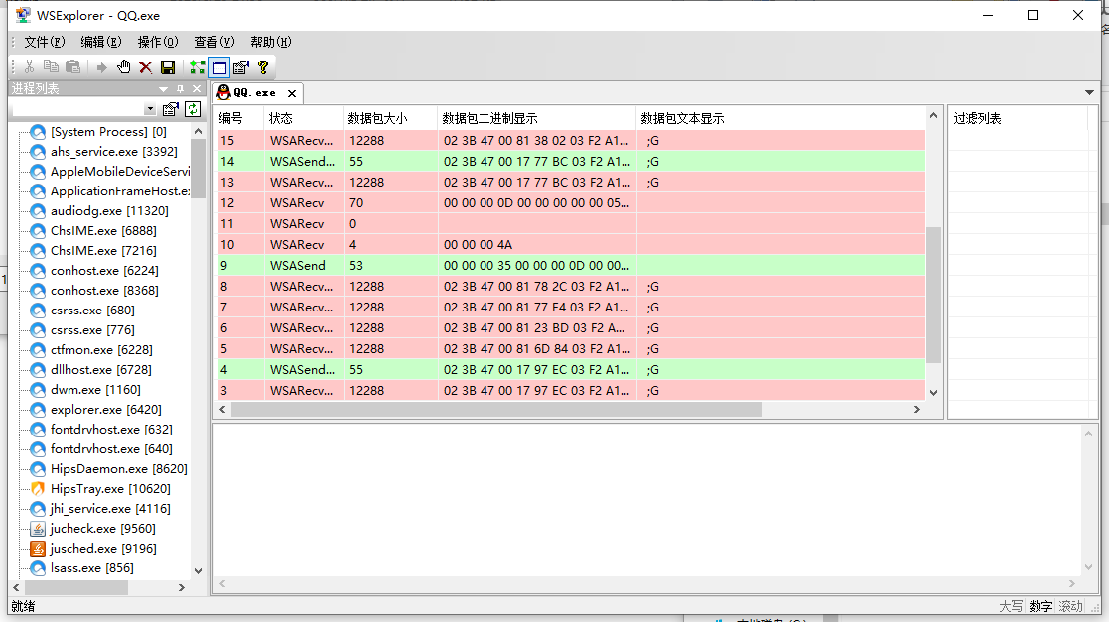Screen dimensions: 1109x622
Task: Select packet row 12 with size 70
Action: pyautogui.click(x=572, y=202)
